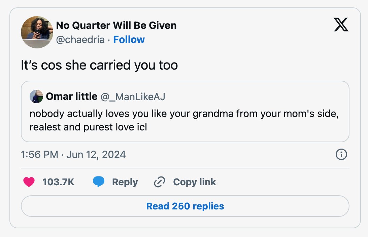Click the tweet text It's cos she carried you too
Viewport: 368px width, 237px height.
point(99,65)
